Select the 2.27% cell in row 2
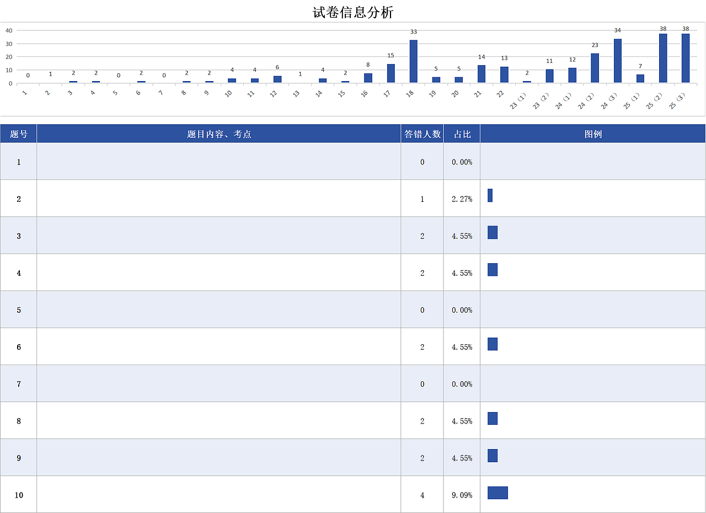This screenshot has width=706, height=513. pyautogui.click(x=462, y=199)
